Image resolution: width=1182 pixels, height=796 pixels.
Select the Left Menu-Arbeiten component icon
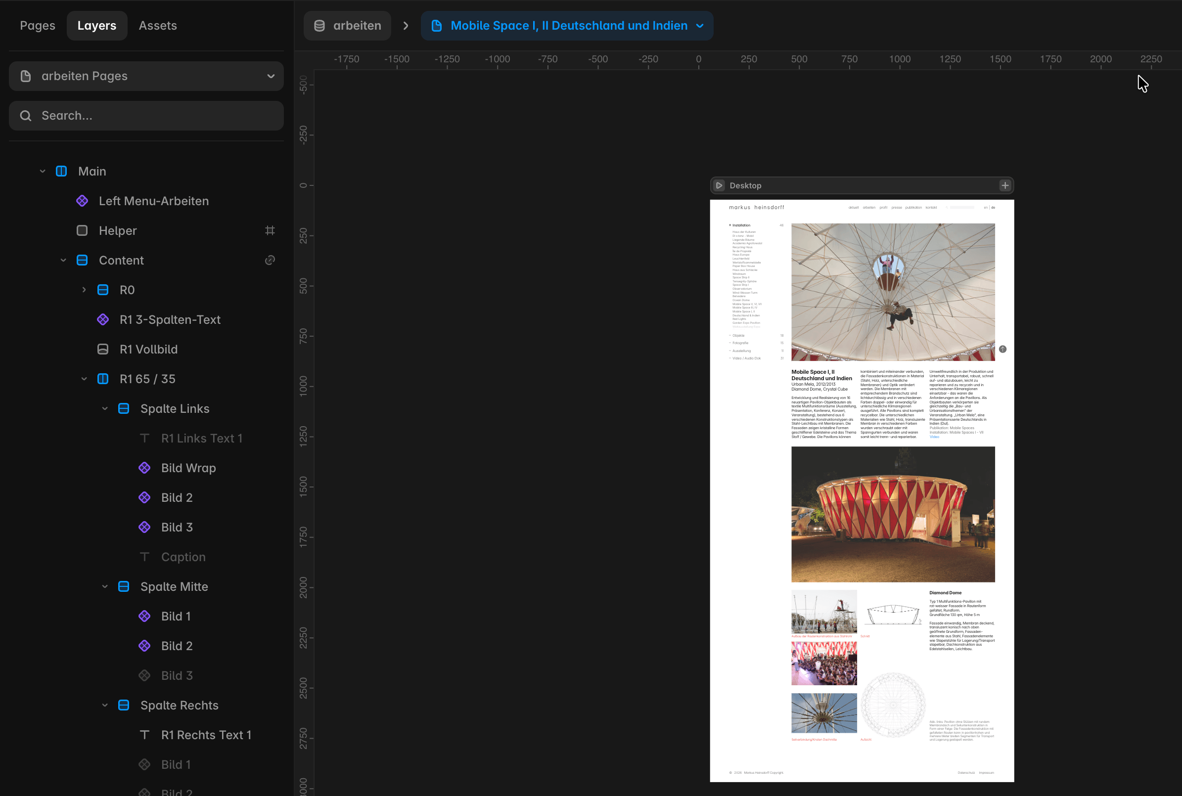82,201
